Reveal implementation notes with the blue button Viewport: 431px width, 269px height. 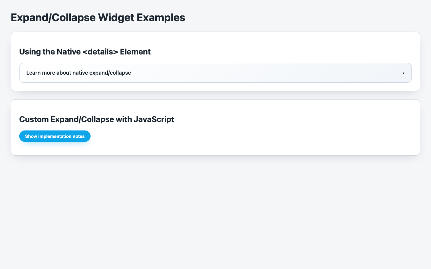55,136
